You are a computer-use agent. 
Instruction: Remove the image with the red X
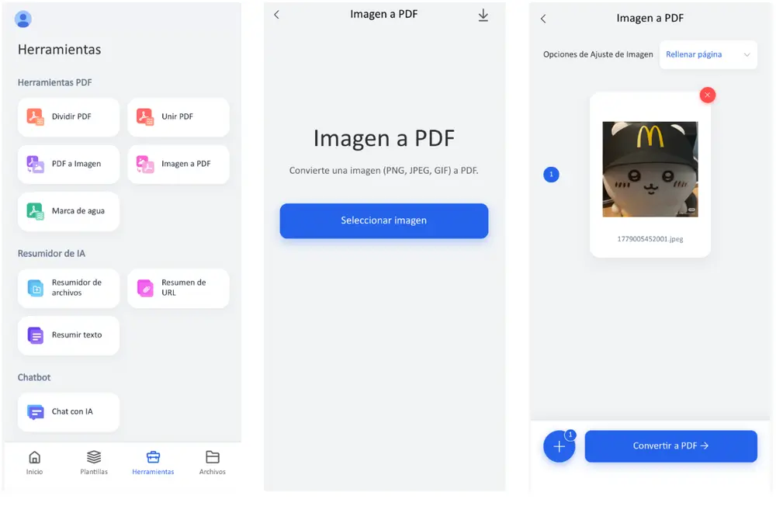coord(708,95)
